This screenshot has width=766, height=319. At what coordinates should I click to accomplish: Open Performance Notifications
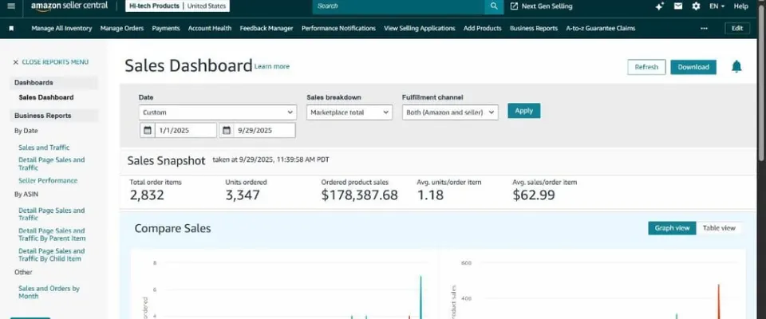pyautogui.click(x=338, y=29)
